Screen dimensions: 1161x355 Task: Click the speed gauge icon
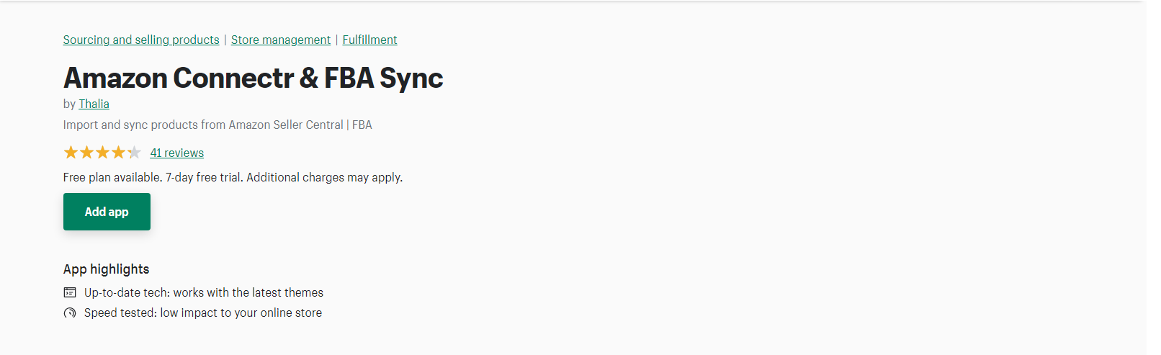[x=70, y=313]
